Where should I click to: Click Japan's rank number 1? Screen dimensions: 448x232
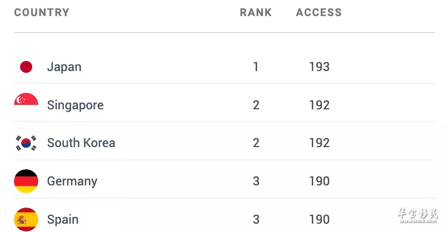click(x=256, y=67)
